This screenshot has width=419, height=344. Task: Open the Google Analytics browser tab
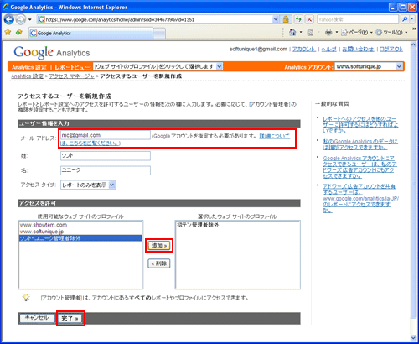coord(91,33)
